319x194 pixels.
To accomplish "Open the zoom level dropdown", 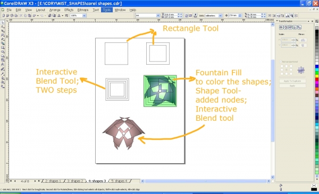I will pos(84,15).
